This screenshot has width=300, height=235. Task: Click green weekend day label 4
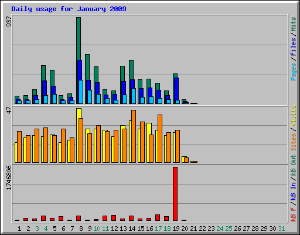point(46,229)
